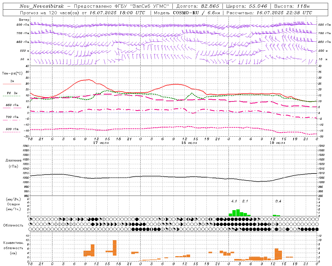Click the 0.4 precipitation total

tap(278, 201)
